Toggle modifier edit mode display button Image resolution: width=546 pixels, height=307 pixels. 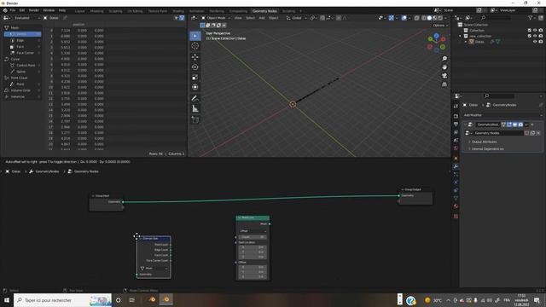pyautogui.click(x=509, y=125)
